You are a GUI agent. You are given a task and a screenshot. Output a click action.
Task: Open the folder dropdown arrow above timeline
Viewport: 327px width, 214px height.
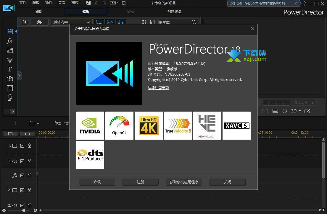point(38,123)
